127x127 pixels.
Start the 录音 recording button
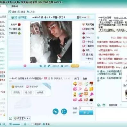pyautogui.click(x=46, y=124)
